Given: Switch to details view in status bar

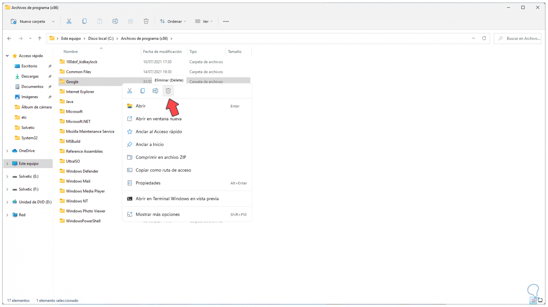Looking at the screenshot, I should (533, 301).
